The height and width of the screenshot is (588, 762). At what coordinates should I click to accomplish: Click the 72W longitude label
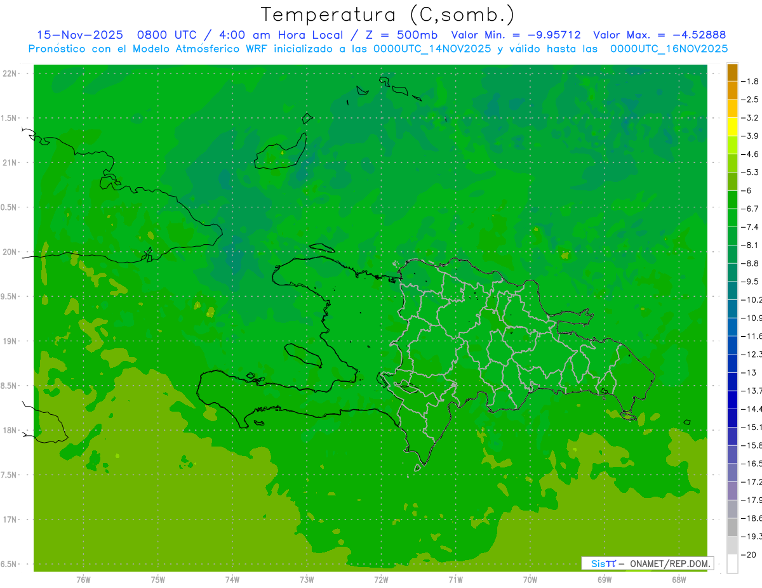(x=381, y=579)
